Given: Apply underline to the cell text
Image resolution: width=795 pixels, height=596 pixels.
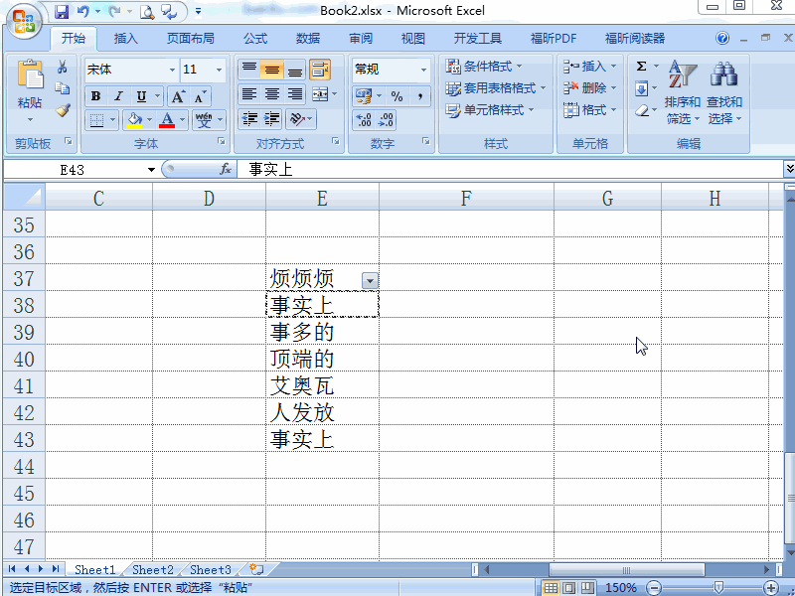Looking at the screenshot, I should 140,95.
